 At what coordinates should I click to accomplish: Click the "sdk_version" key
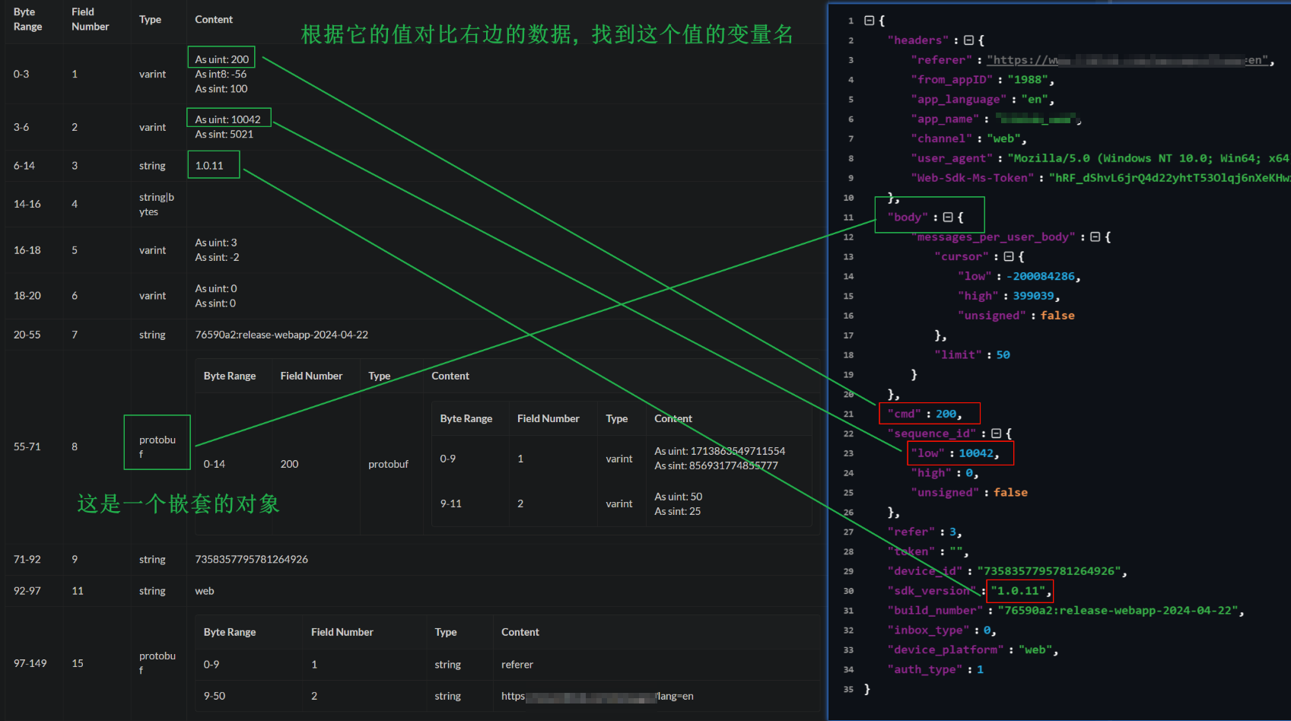tap(932, 591)
